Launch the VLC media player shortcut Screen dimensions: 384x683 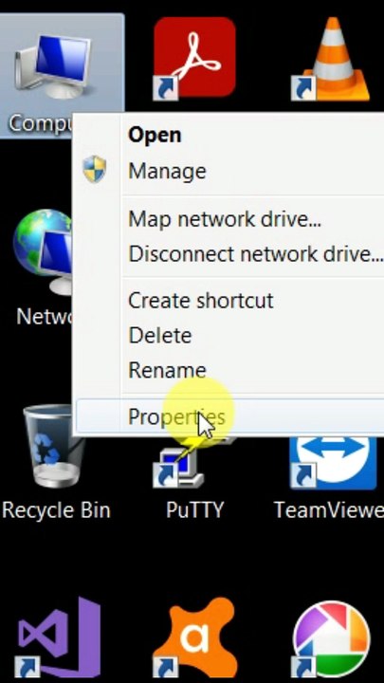[x=331, y=59]
